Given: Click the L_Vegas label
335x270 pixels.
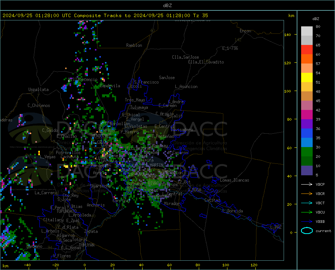Looking at the screenshot, I should [x=48, y=157].
